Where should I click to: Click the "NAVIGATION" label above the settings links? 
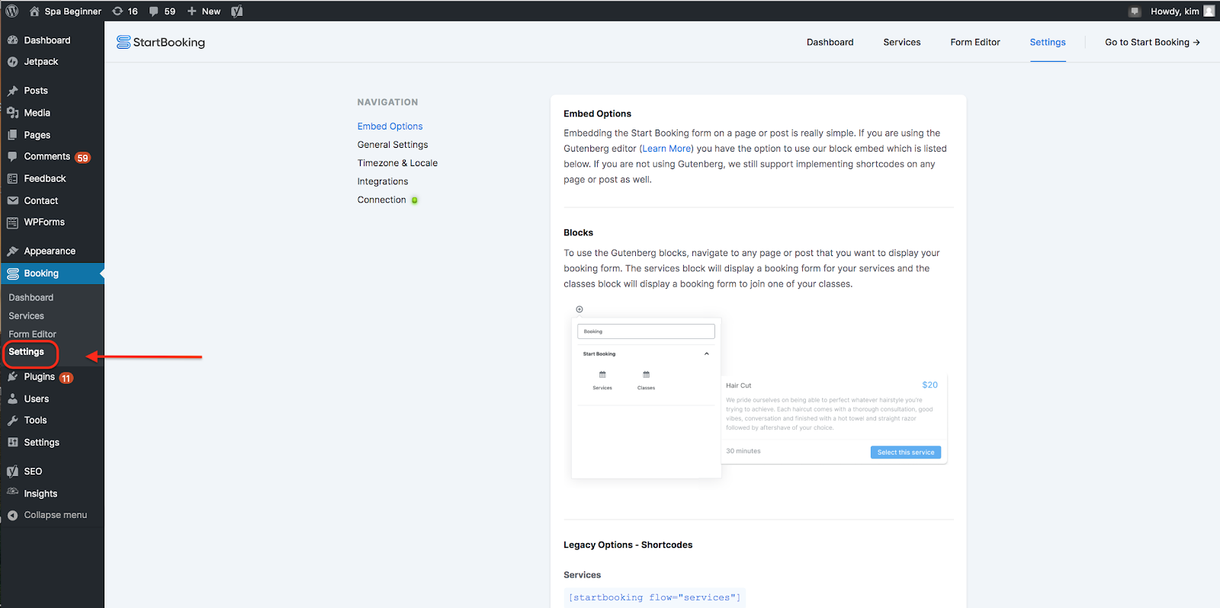(x=387, y=102)
